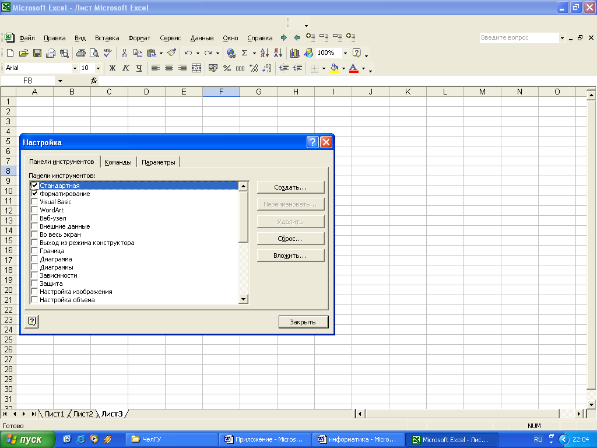This screenshot has height=448, width=597.
Task: Click the Сброс... button
Action: (290, 239)
